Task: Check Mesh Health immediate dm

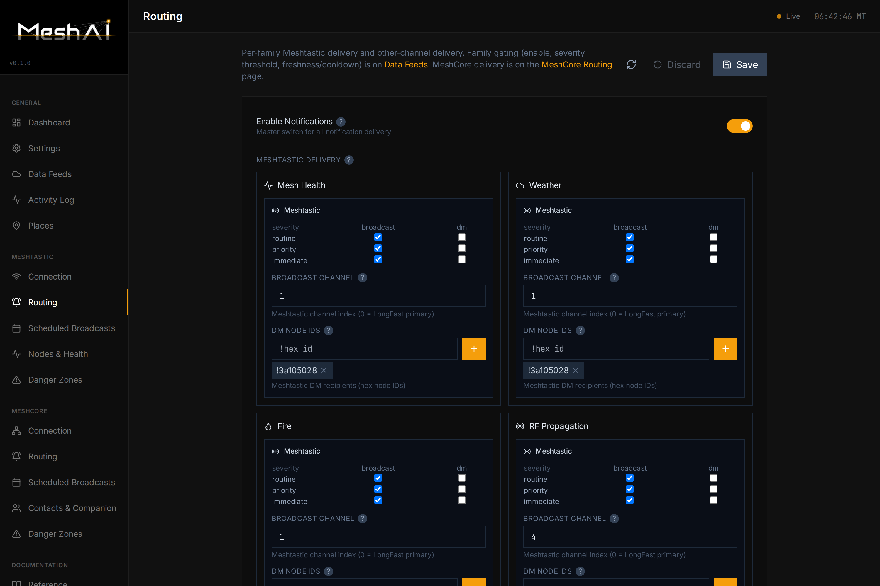Action: coord(462,259)
